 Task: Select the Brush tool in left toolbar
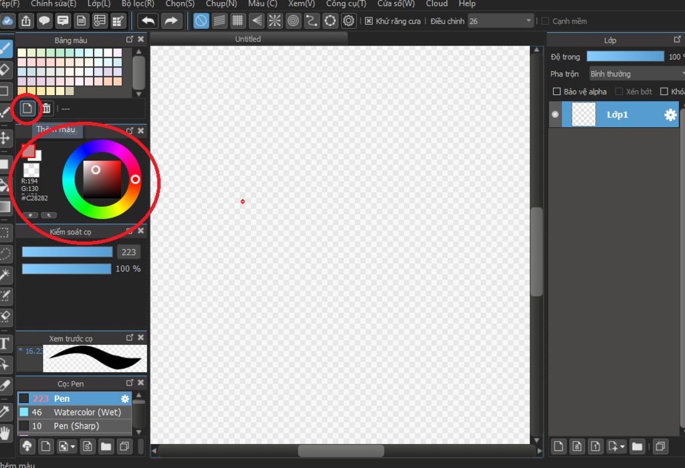(x=5, y=49)
